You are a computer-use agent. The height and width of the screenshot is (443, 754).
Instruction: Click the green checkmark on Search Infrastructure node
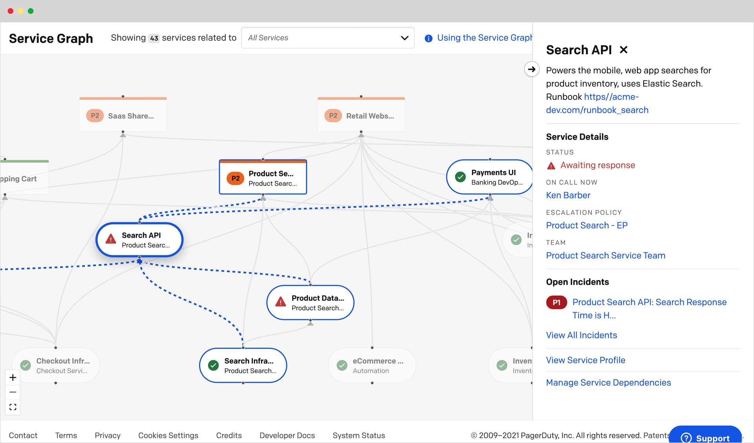(213, 365)
